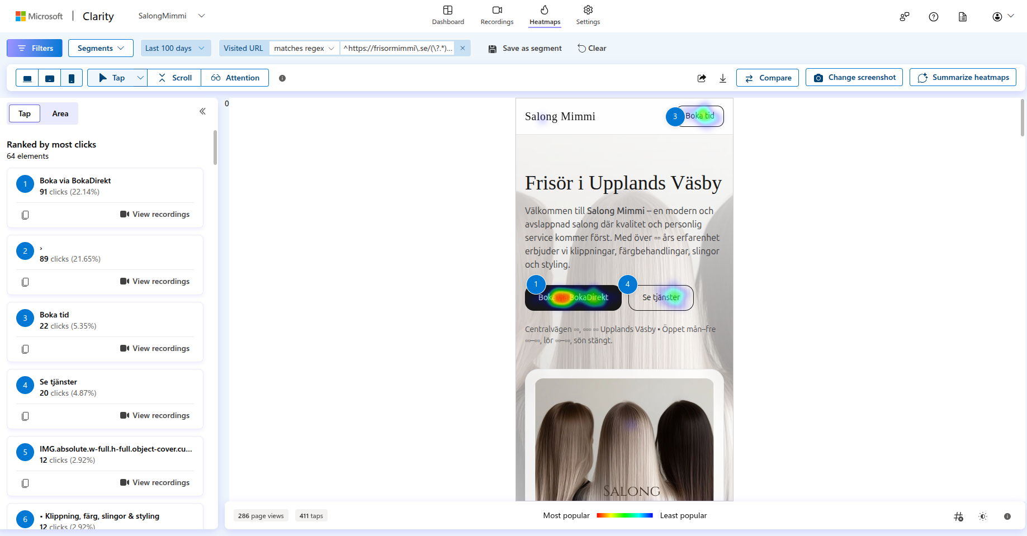Click the Boka via BokaDirekt heatmap button

[573, 297]
